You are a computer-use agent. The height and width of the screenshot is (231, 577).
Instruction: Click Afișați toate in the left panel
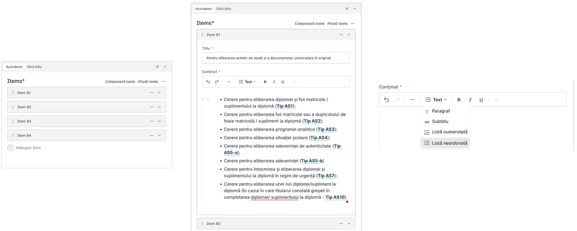(x=148, y=82)
